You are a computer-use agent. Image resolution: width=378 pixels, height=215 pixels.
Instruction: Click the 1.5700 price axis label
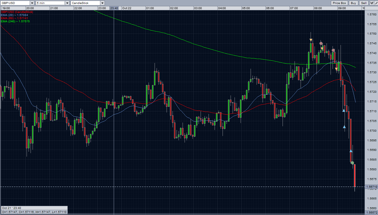pos(372,131)
